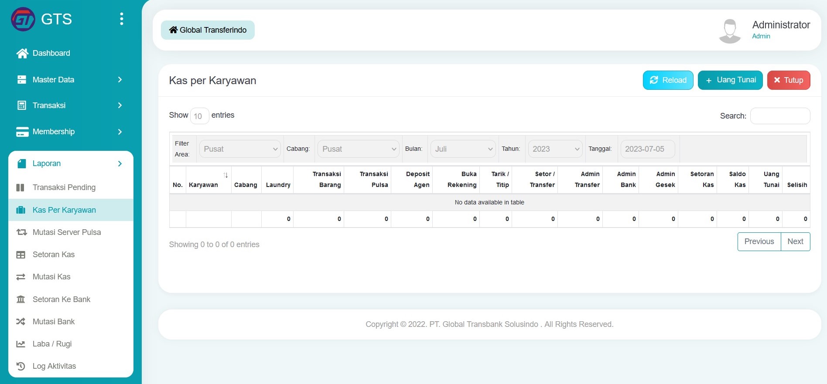The height and width of the screenshot is (384, 827).
Task: Collapse the Laporan submenu chevron
Action: coord(120,163)
